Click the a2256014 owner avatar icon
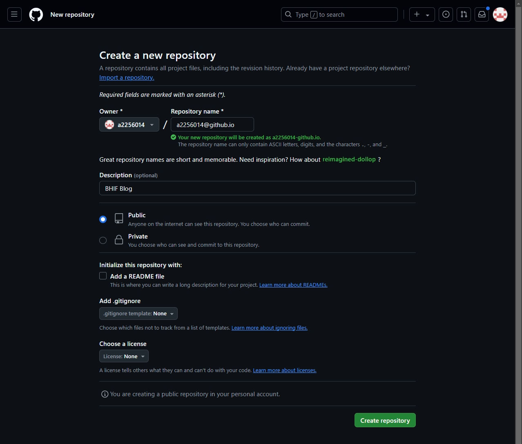 tap(109, 125)
